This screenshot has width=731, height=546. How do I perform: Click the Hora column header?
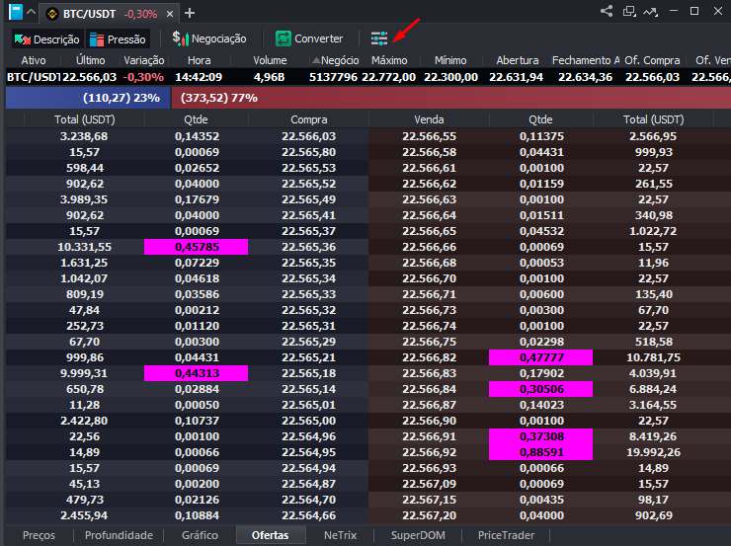(x=200, y=60)
